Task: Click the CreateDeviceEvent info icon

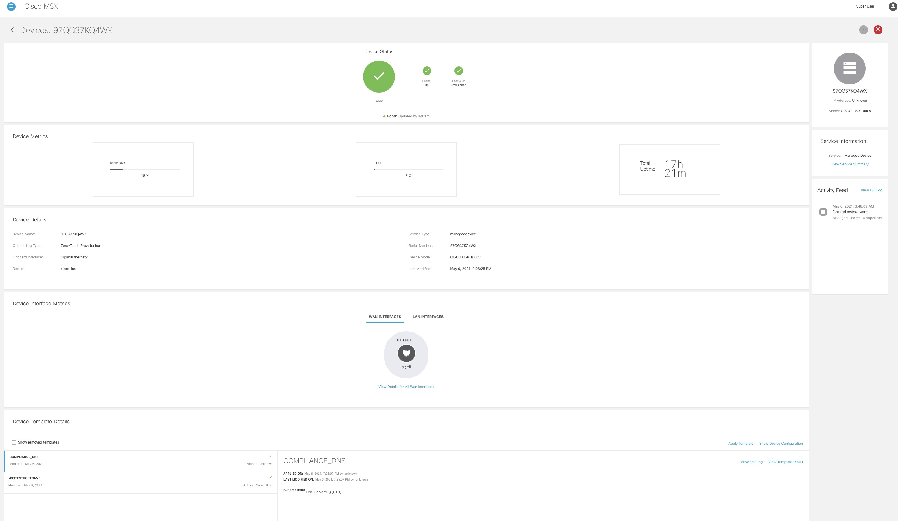Action: coord(823,212)
